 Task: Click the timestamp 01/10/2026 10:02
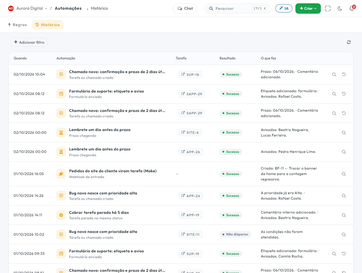click(x=29, y=234)
